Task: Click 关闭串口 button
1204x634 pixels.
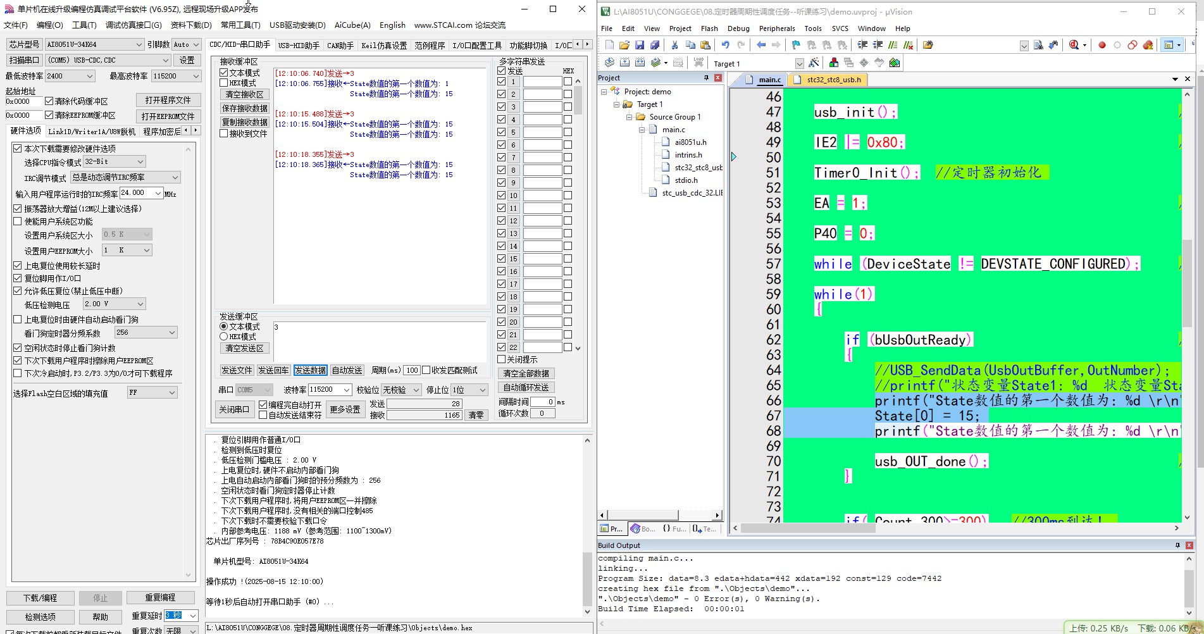Action: coord(234,409)
